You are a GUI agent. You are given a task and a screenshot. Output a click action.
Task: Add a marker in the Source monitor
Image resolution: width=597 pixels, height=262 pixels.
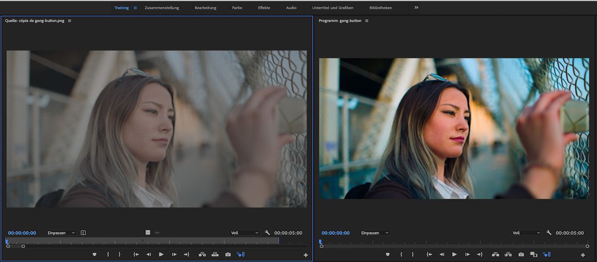[x=95, y=254]
